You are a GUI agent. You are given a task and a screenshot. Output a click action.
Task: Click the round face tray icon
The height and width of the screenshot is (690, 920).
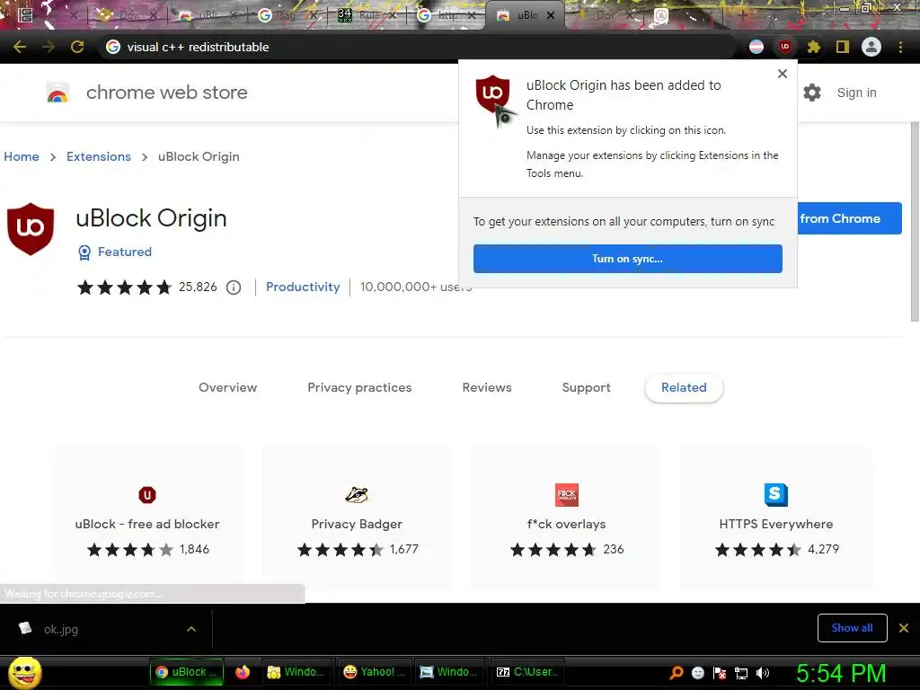pyautogui.click(x=697, y=672)
